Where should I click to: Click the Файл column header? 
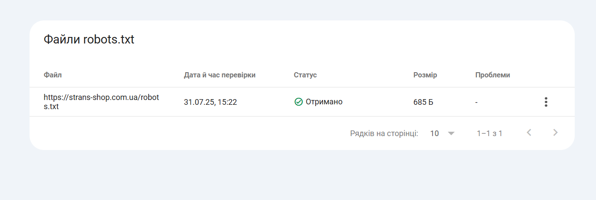[53, 75]
